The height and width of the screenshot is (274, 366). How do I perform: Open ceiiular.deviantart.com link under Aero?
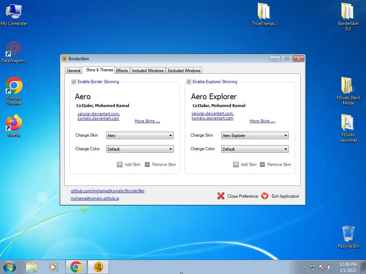point(99,114)
